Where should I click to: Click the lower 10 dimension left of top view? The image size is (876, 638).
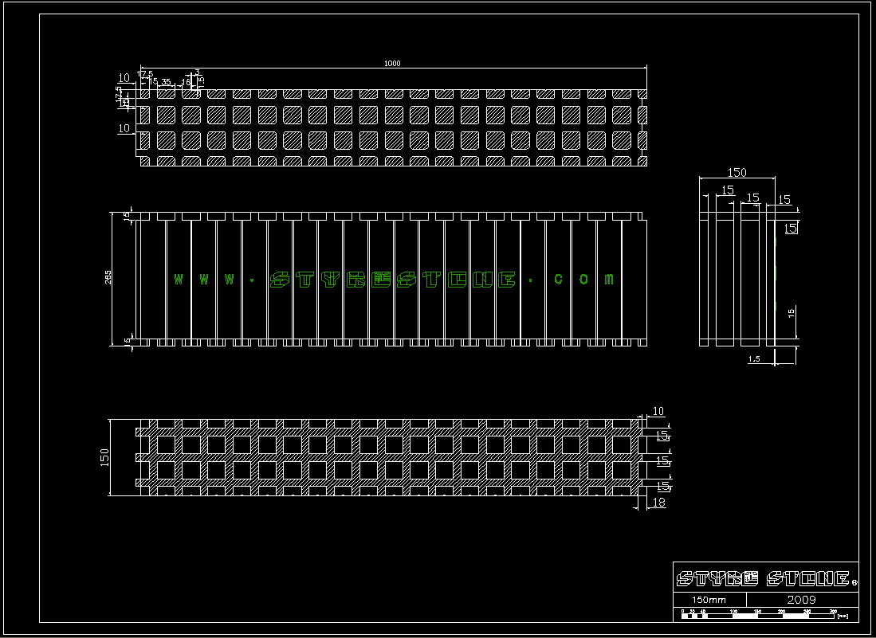tap(124, 127)
